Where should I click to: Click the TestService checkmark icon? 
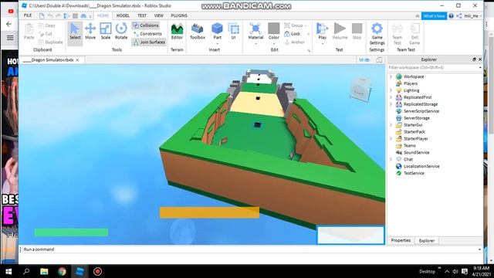click(x=398, y=173)
